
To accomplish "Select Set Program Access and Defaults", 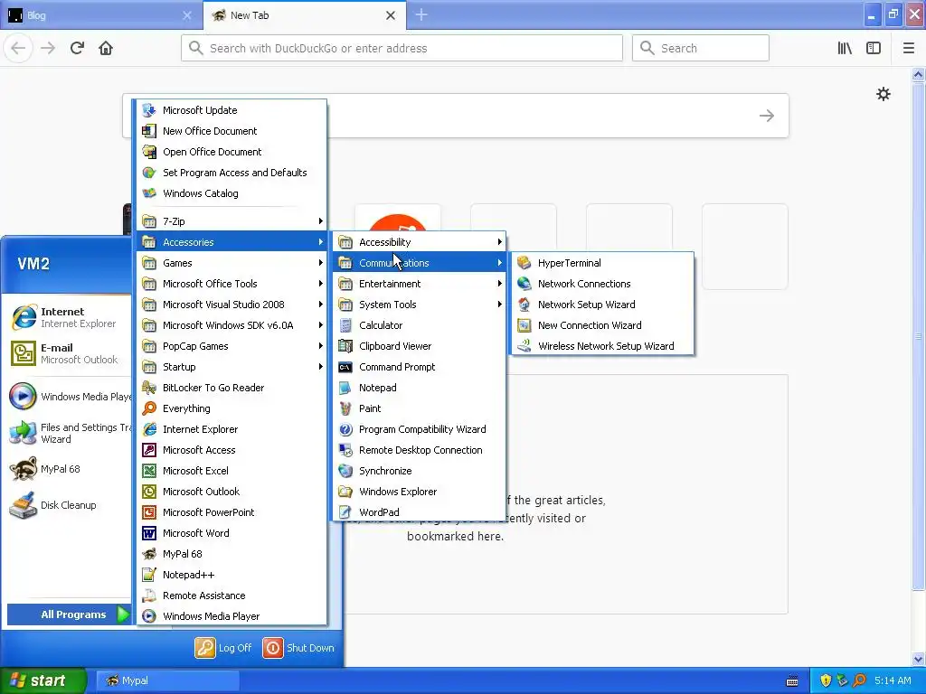I will click(232, 173).
